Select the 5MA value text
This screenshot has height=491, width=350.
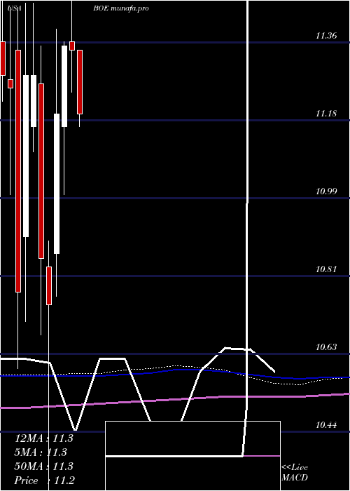(x=41, y=452)
